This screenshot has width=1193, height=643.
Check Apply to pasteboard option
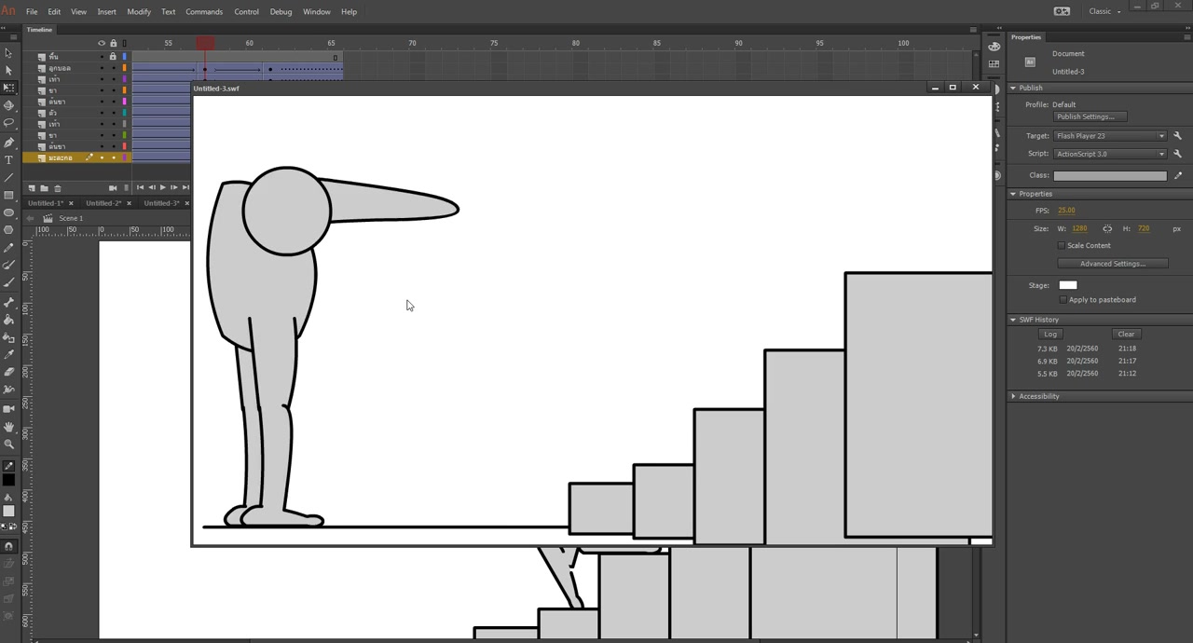point(1063,300)
